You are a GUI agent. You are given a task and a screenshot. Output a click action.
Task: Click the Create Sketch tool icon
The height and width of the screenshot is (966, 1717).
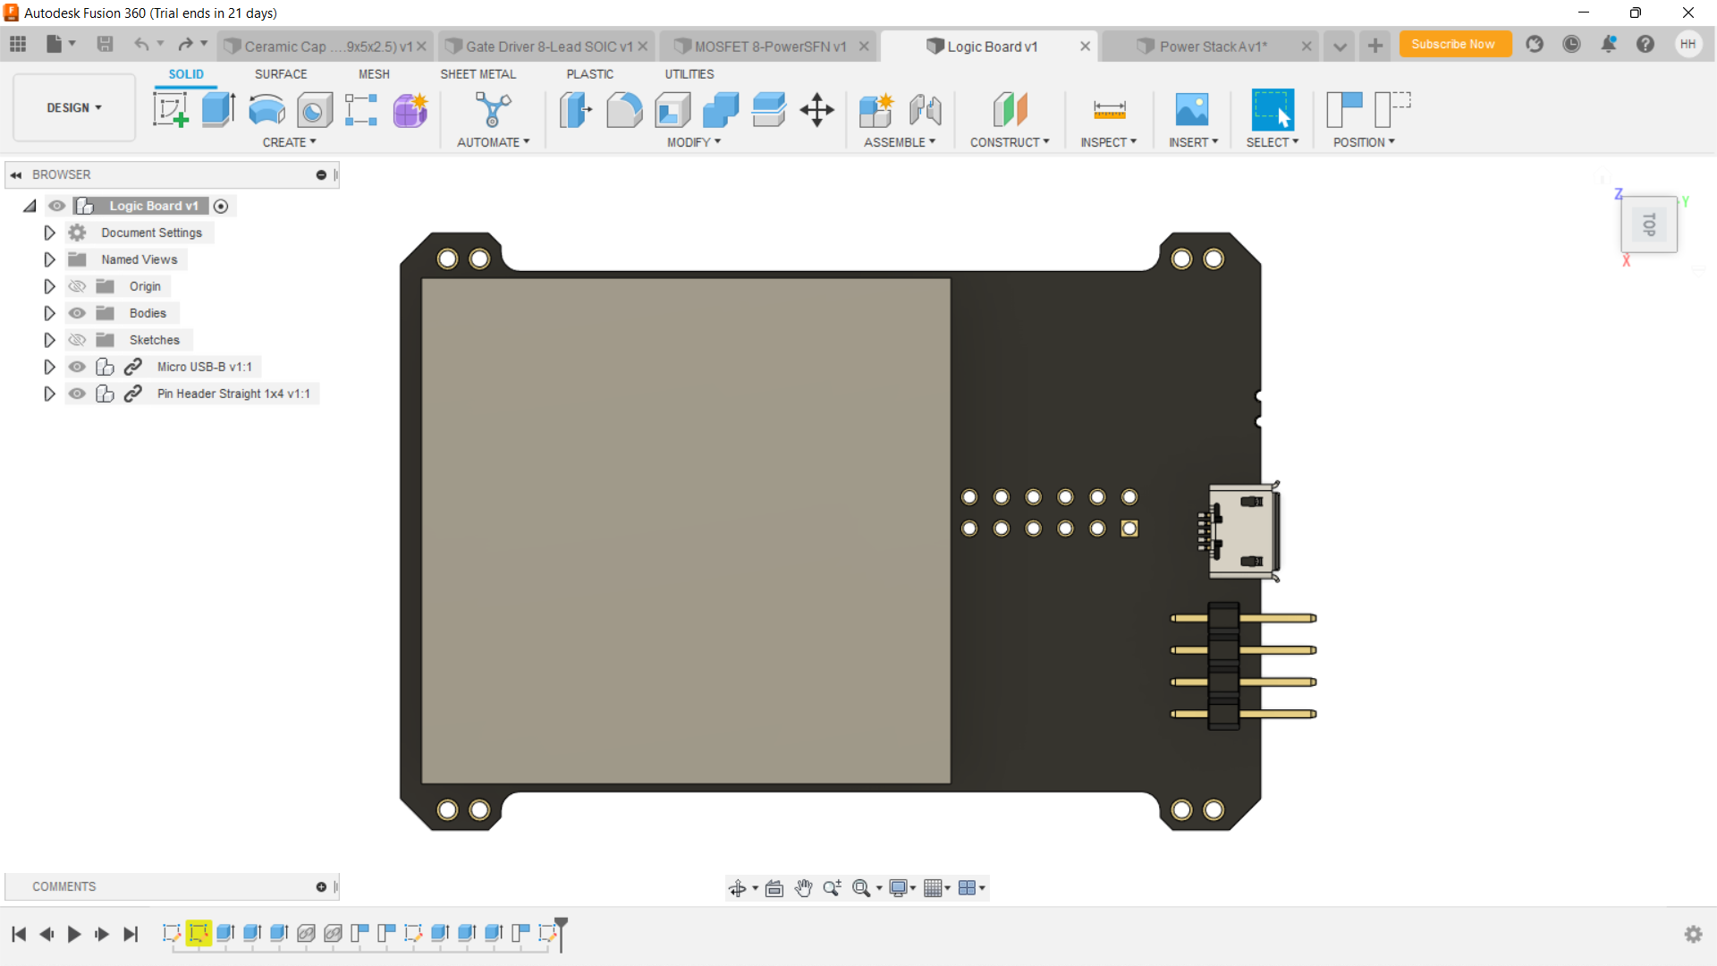click(x=170, y=110)
